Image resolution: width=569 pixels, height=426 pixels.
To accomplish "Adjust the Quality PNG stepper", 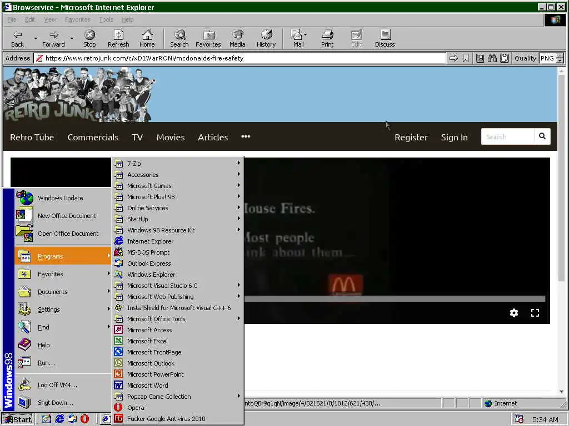I will [x=560, y=58].
